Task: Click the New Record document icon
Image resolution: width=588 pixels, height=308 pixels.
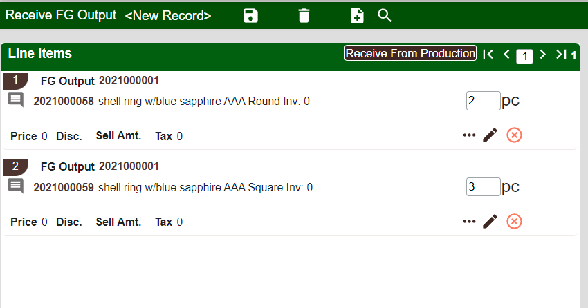Action: click(357, 16)
